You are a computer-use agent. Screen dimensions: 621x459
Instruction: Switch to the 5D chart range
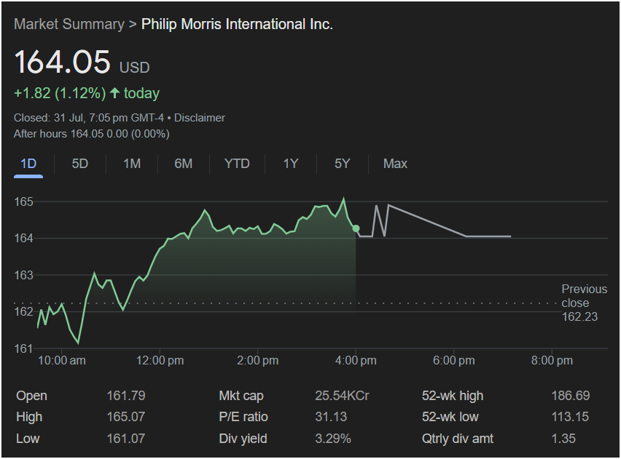click(x=80, y=164)
